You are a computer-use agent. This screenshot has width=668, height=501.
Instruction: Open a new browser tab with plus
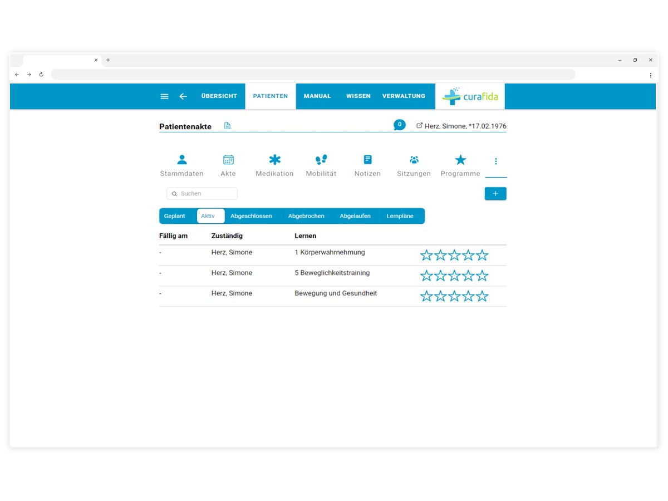[x=108, y=60]
